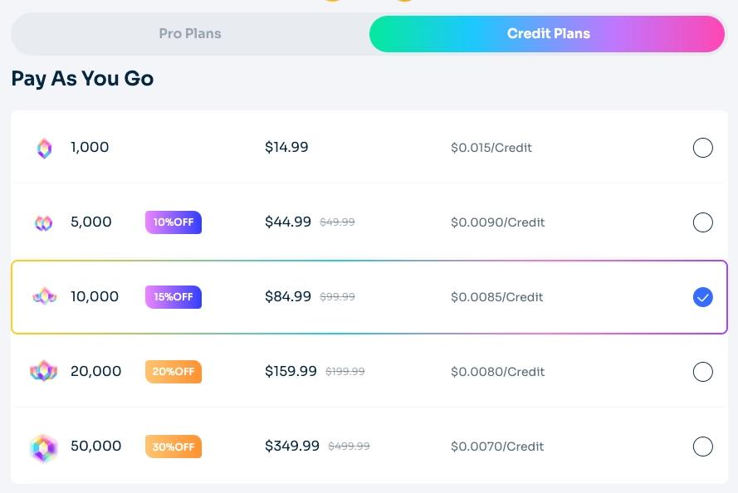Viewport: 738px width, 493px height.
Task: Switch to the Pro Plans tab
Action: (x=190, y=33)
